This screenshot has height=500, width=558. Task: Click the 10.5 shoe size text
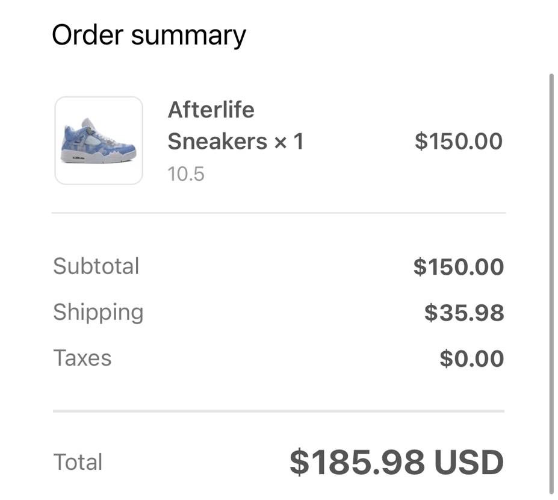coord(186,174)
